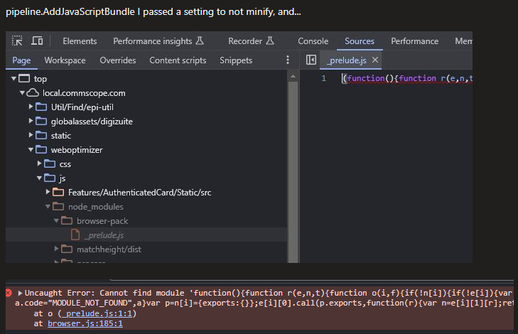Open the three-dot more options menu
The height and width of the screenshot is (334, 518).
(288, 60)
